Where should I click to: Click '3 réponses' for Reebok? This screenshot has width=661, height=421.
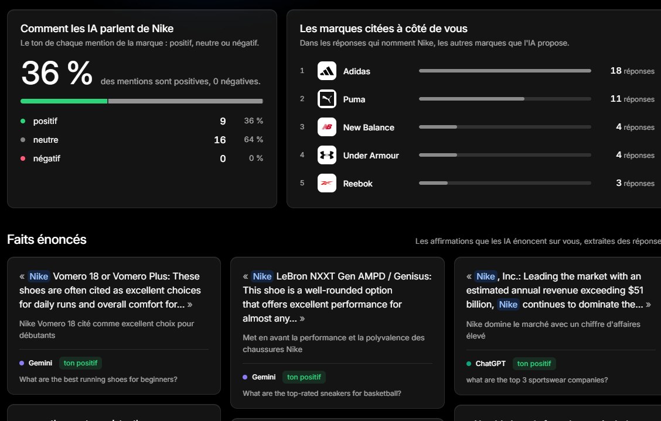click(635, 183)
